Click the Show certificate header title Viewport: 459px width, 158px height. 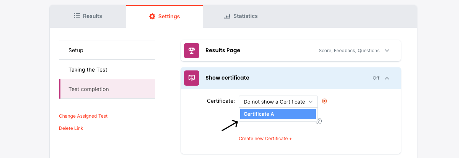(227, 78)
